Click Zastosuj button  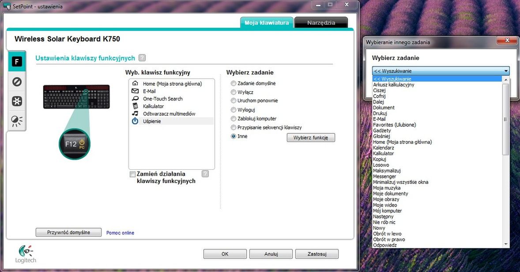click(x=317, y=254)
